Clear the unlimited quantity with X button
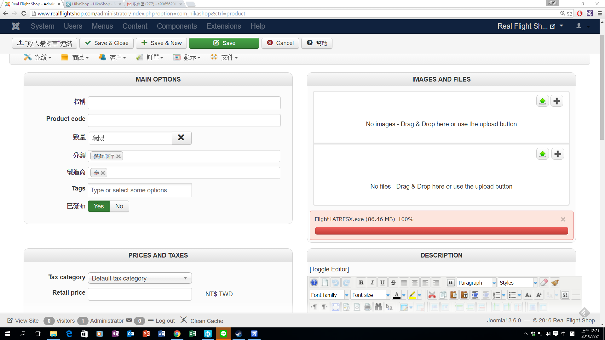Viewport: 605px width, 340px height. click(181, 138)
